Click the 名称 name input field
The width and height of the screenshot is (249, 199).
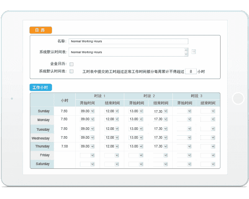click(128, 41)
